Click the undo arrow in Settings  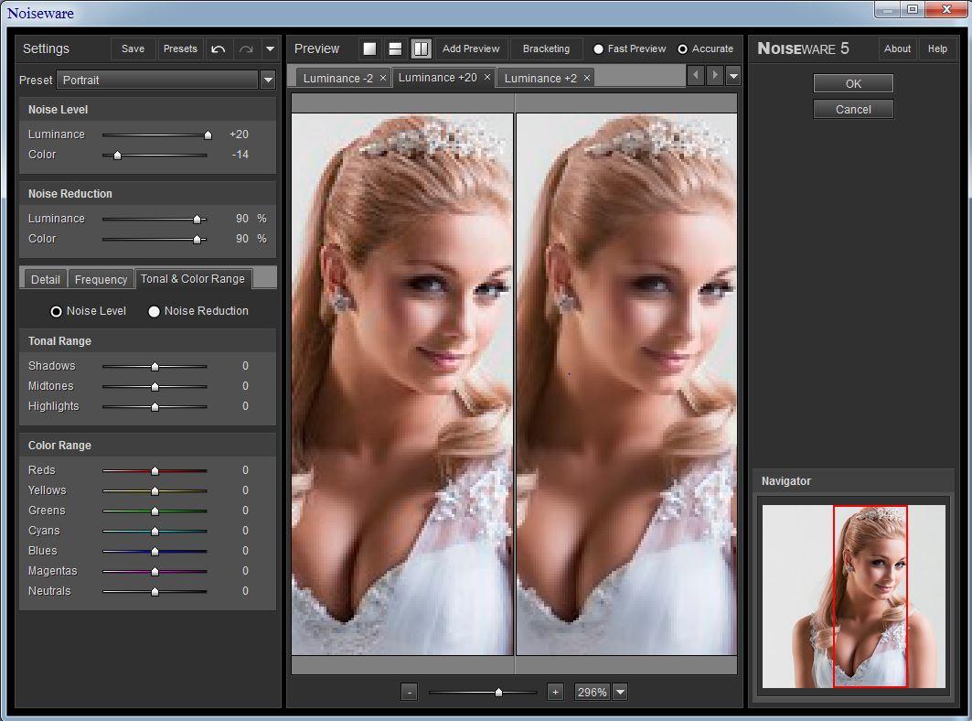[x=219, y=49]
